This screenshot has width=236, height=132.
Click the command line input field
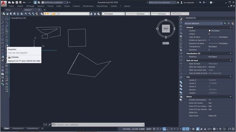click(x=98, y=125)
